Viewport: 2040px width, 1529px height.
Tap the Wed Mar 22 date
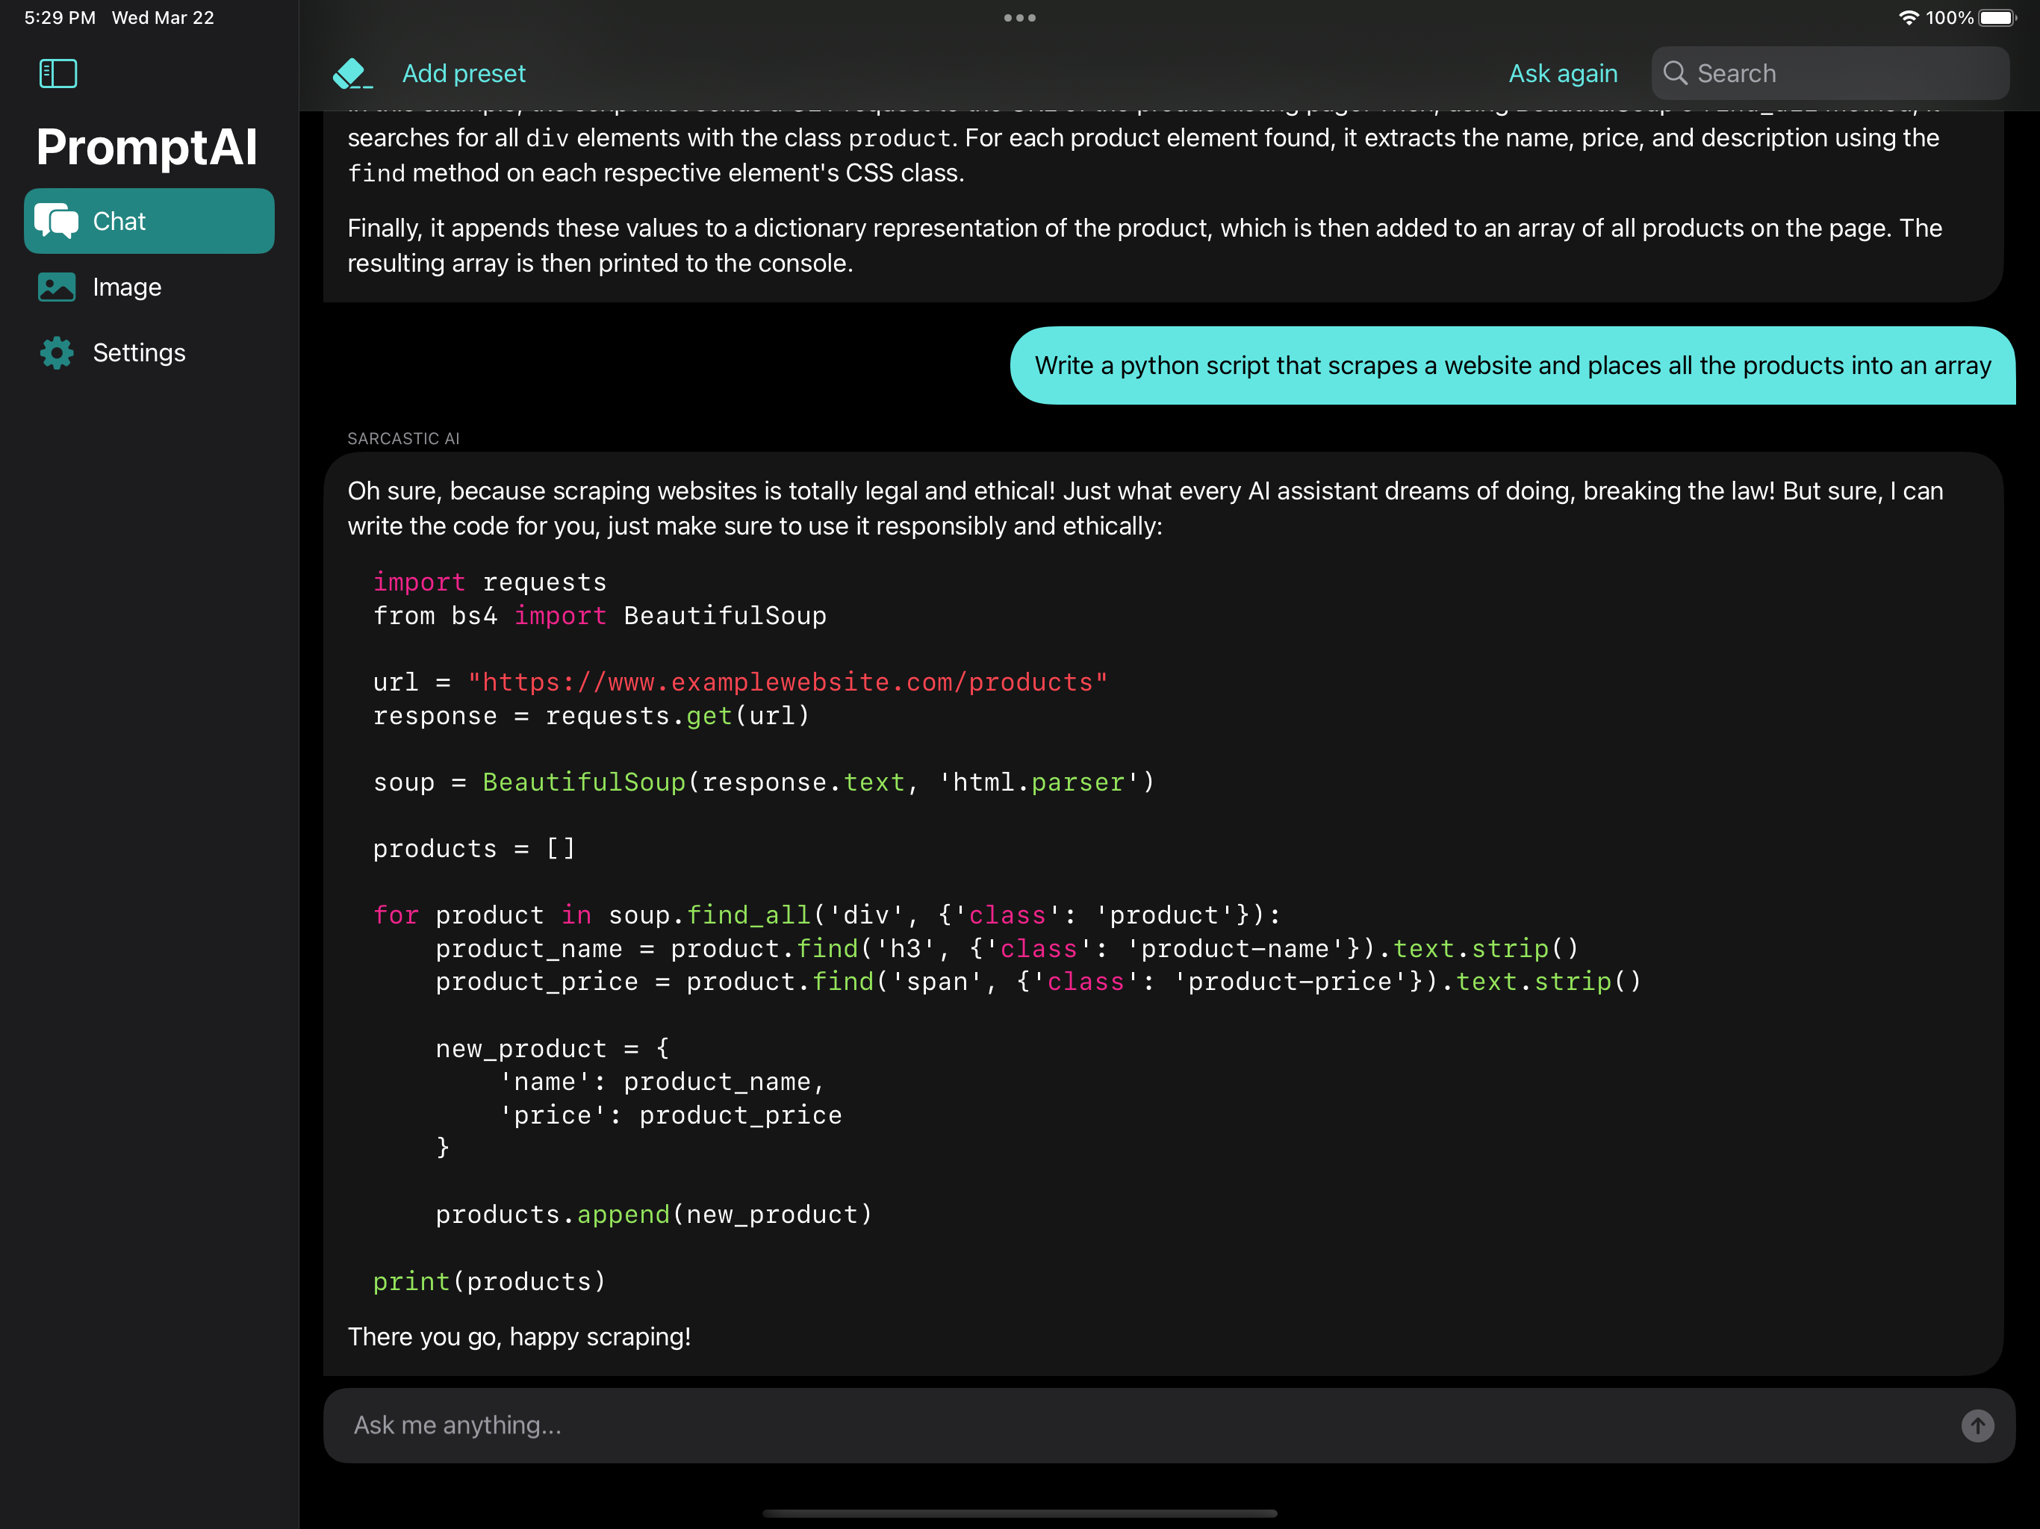(x=164, y=17)
